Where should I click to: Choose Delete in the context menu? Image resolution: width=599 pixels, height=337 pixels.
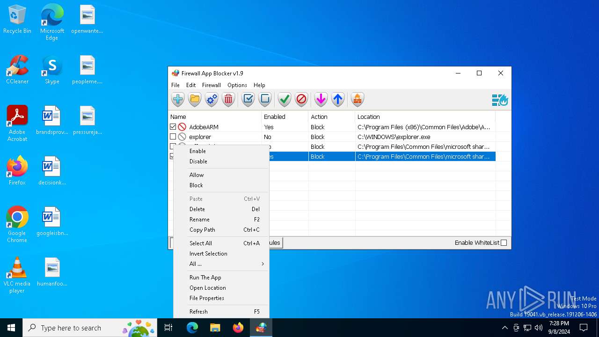(221, 209)
